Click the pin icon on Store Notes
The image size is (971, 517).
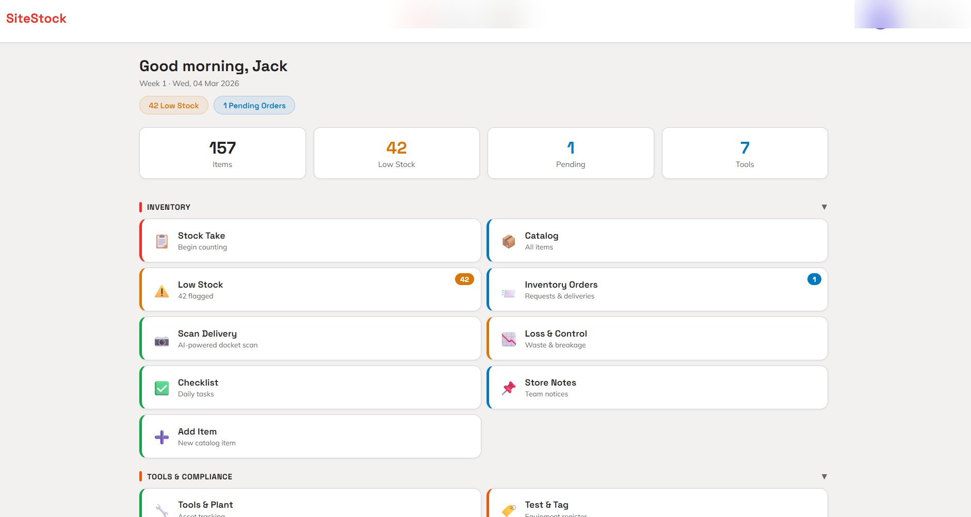point(509,388)
